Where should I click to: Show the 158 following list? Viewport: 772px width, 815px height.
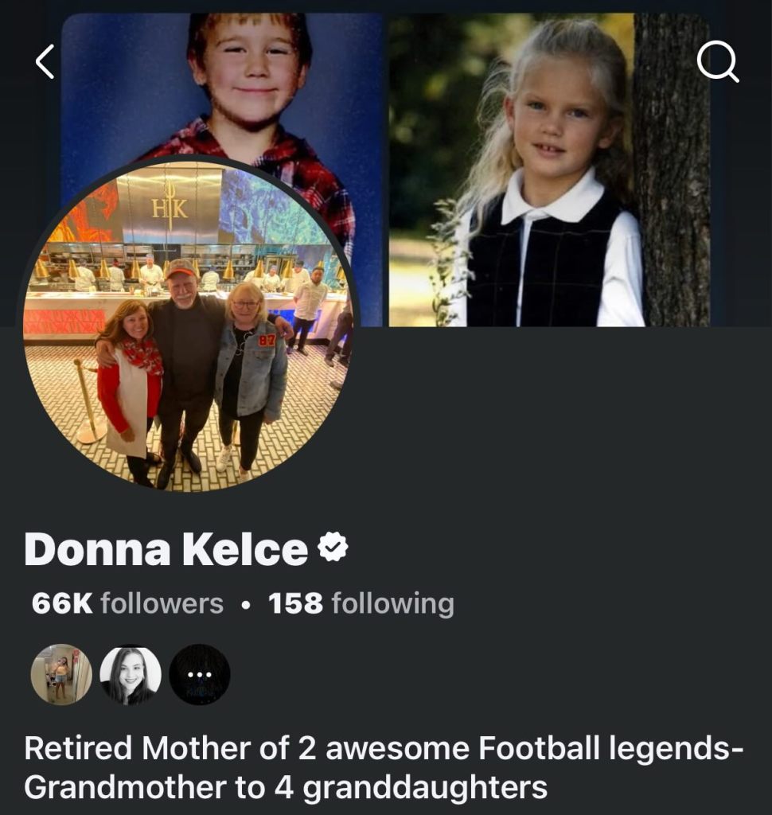point(361,603)
